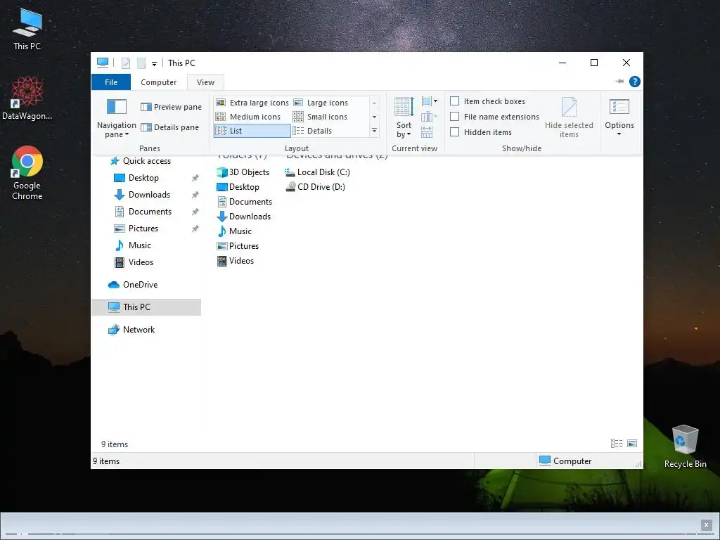
Task: Click Size all columns to fit icon
Action: coord(427,132)
